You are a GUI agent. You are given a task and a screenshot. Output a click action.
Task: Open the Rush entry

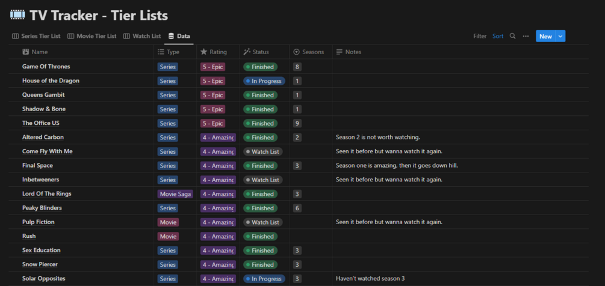point(29,236)
